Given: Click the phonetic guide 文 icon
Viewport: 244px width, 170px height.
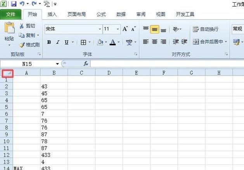Looking at the screenshot, I should [x=129, y=42].
